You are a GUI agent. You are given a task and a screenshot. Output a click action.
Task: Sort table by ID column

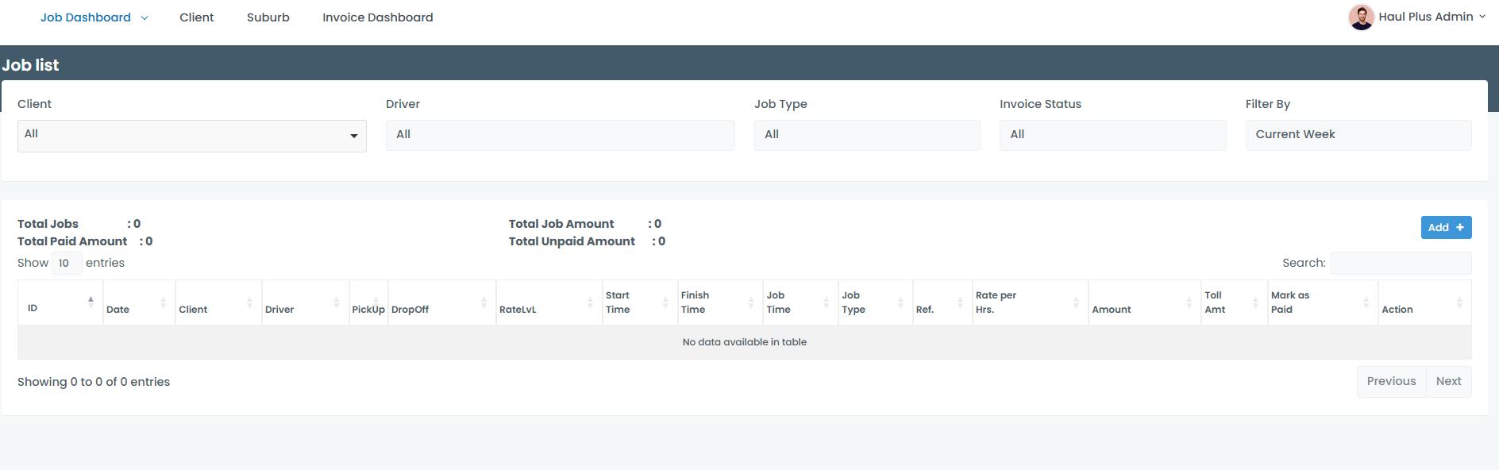pos(60,302)
